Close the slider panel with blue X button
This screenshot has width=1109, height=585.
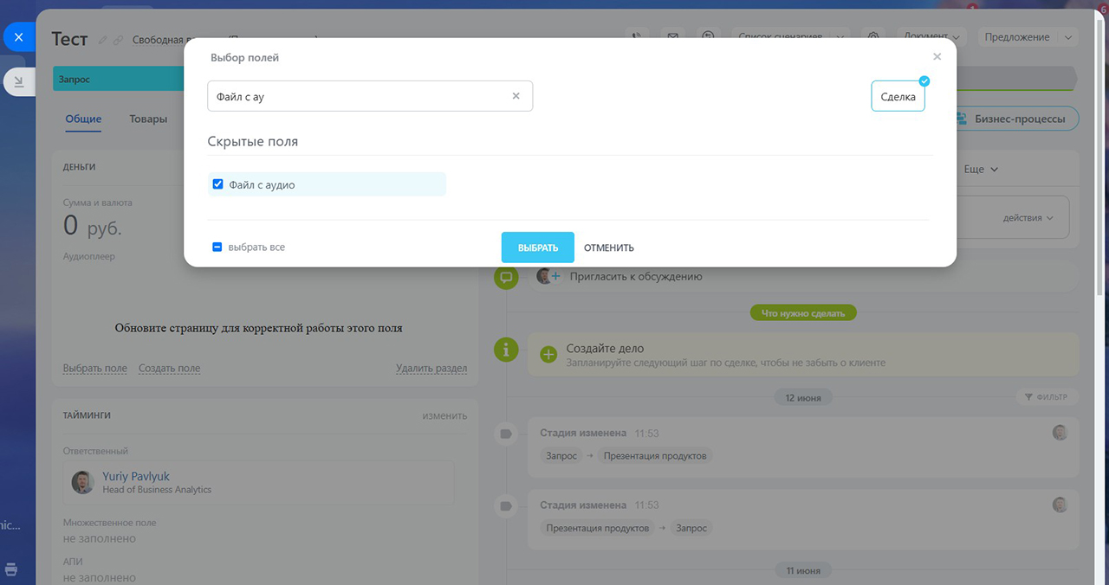(x=19, y=37)
